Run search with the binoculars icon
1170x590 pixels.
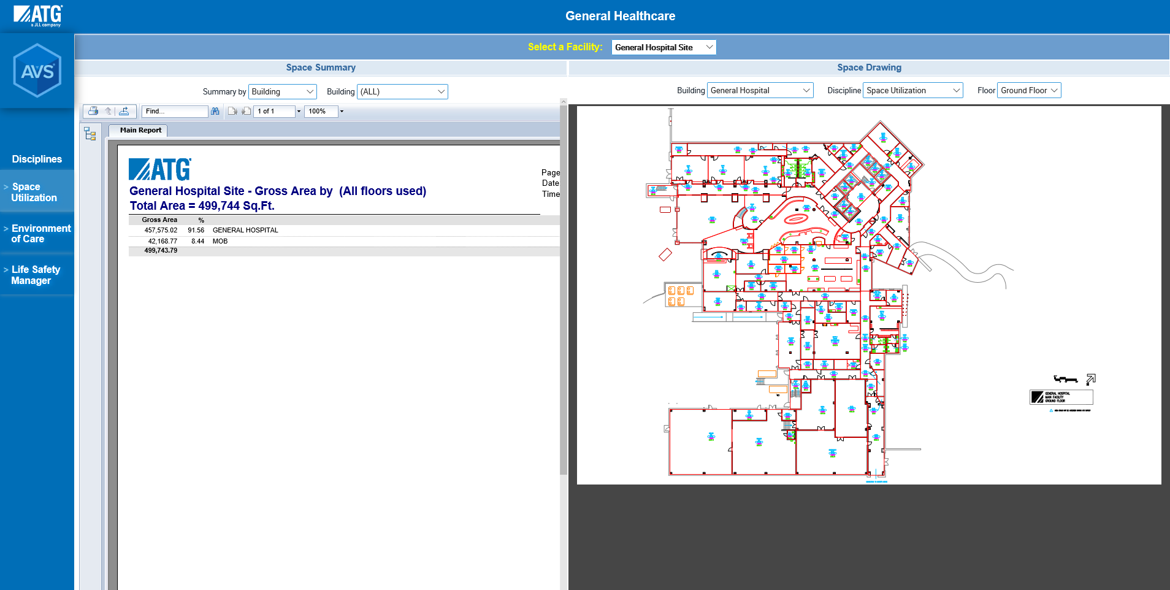pos(215,111)
